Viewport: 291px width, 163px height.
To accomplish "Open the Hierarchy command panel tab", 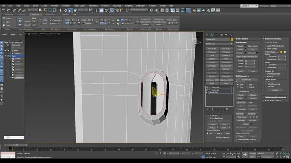I will click(x=216, y=35).
